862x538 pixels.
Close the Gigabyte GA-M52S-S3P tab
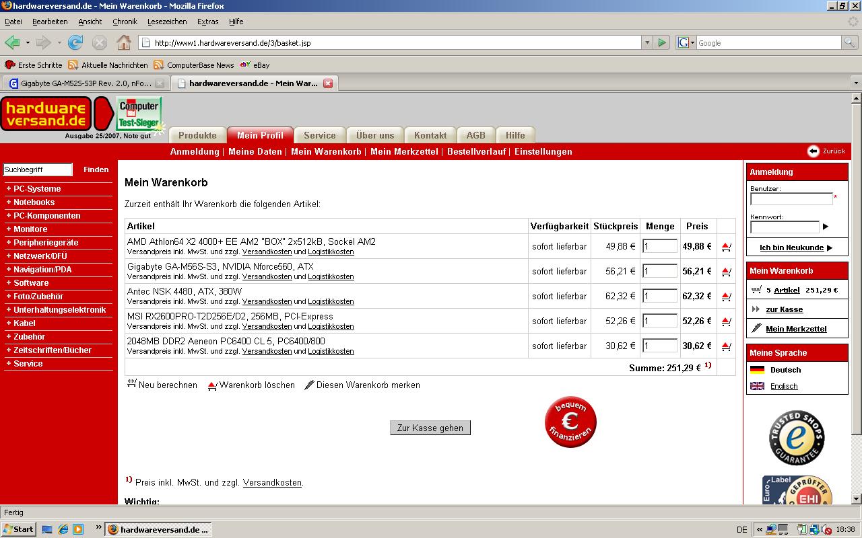pyautogui.click(x=160, y=83)
